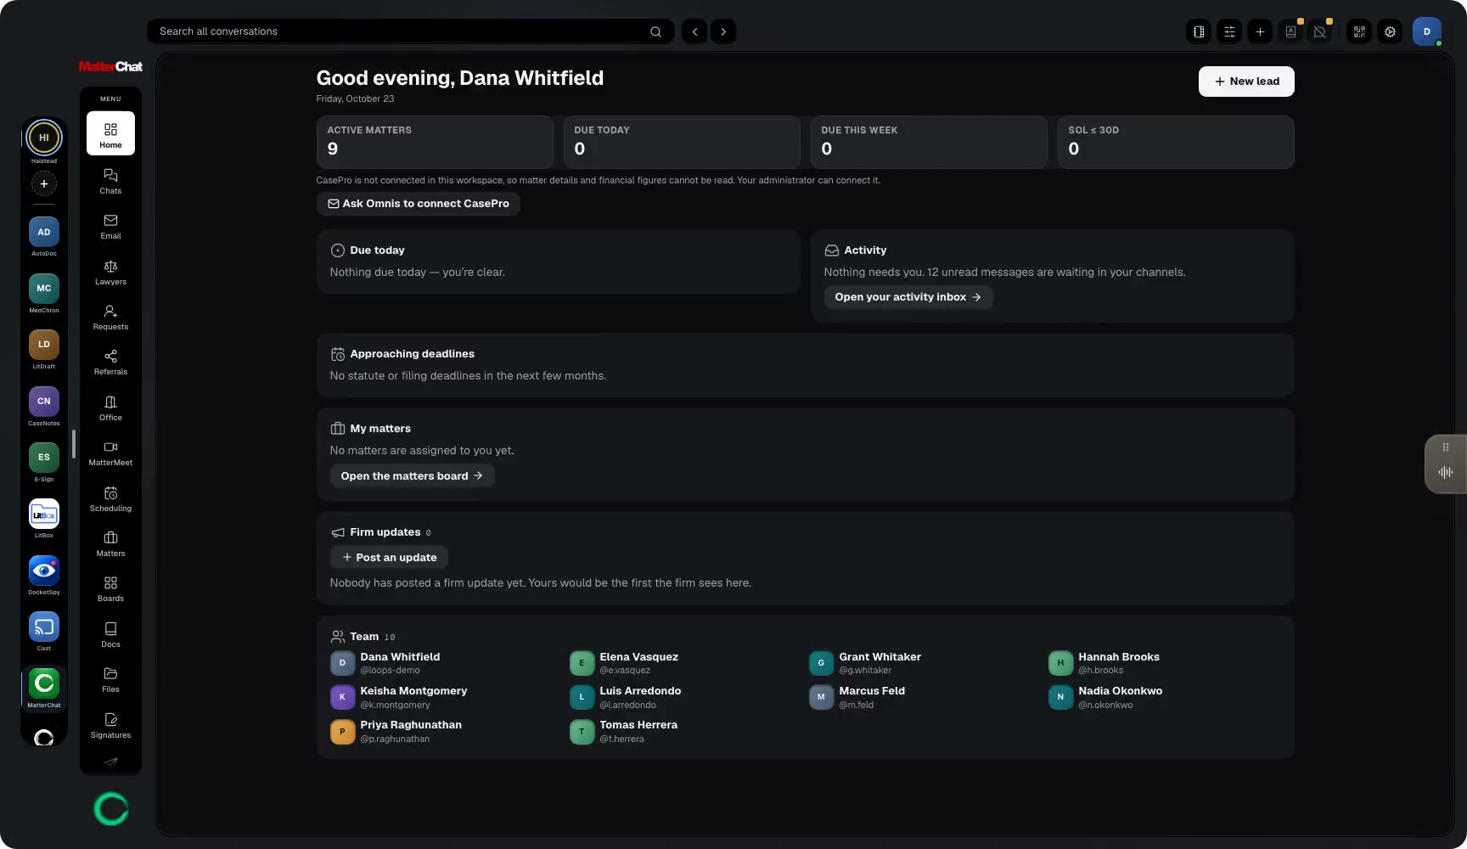Image resolution: width=1467 pixels, height=849 pixels.
Task: Open the Cast app
Action: pyautogui.click(x=44, y=627)
